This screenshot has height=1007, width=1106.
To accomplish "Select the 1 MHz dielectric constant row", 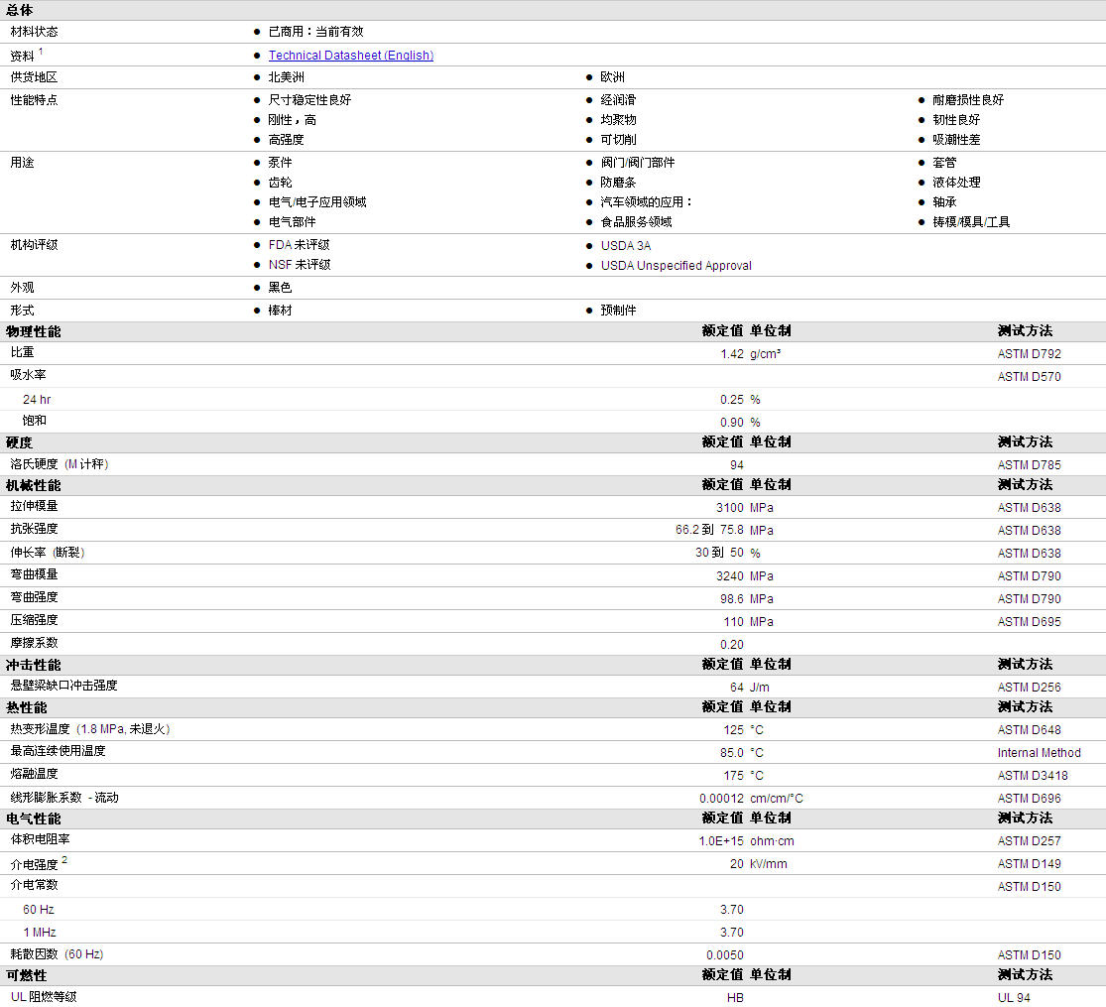I will 553,933.
